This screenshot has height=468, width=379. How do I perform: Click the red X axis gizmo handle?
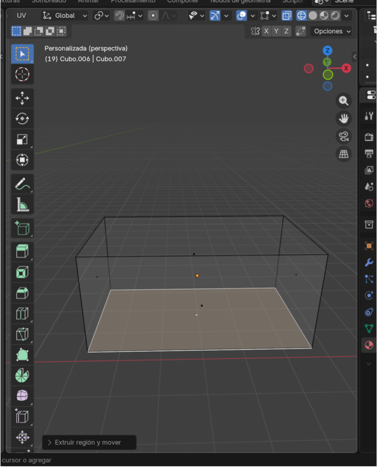click(346, 68)
